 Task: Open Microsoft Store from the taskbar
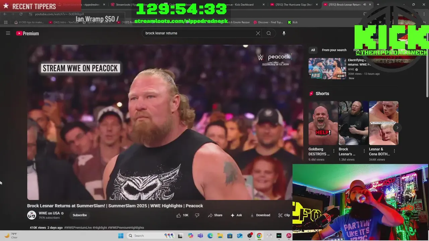230,236
